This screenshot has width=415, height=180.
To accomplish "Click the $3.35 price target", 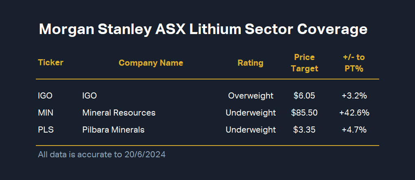I will click(x=304, y=130).
